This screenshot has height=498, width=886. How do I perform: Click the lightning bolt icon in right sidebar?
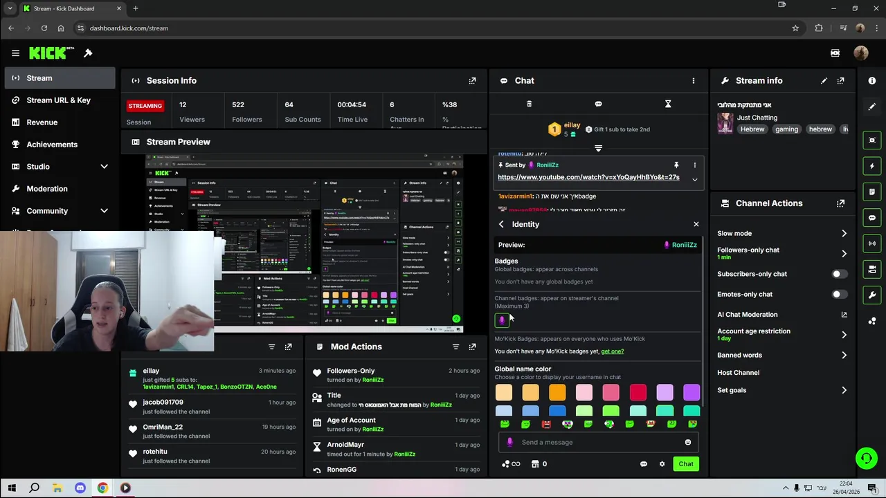(x=871, y=166)
